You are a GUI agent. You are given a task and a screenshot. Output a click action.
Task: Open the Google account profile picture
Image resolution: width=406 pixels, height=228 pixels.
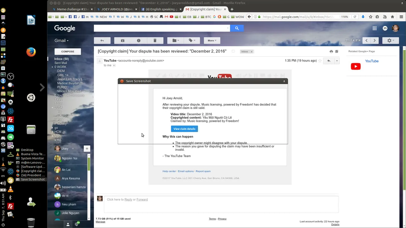click(x=395, y=28)
